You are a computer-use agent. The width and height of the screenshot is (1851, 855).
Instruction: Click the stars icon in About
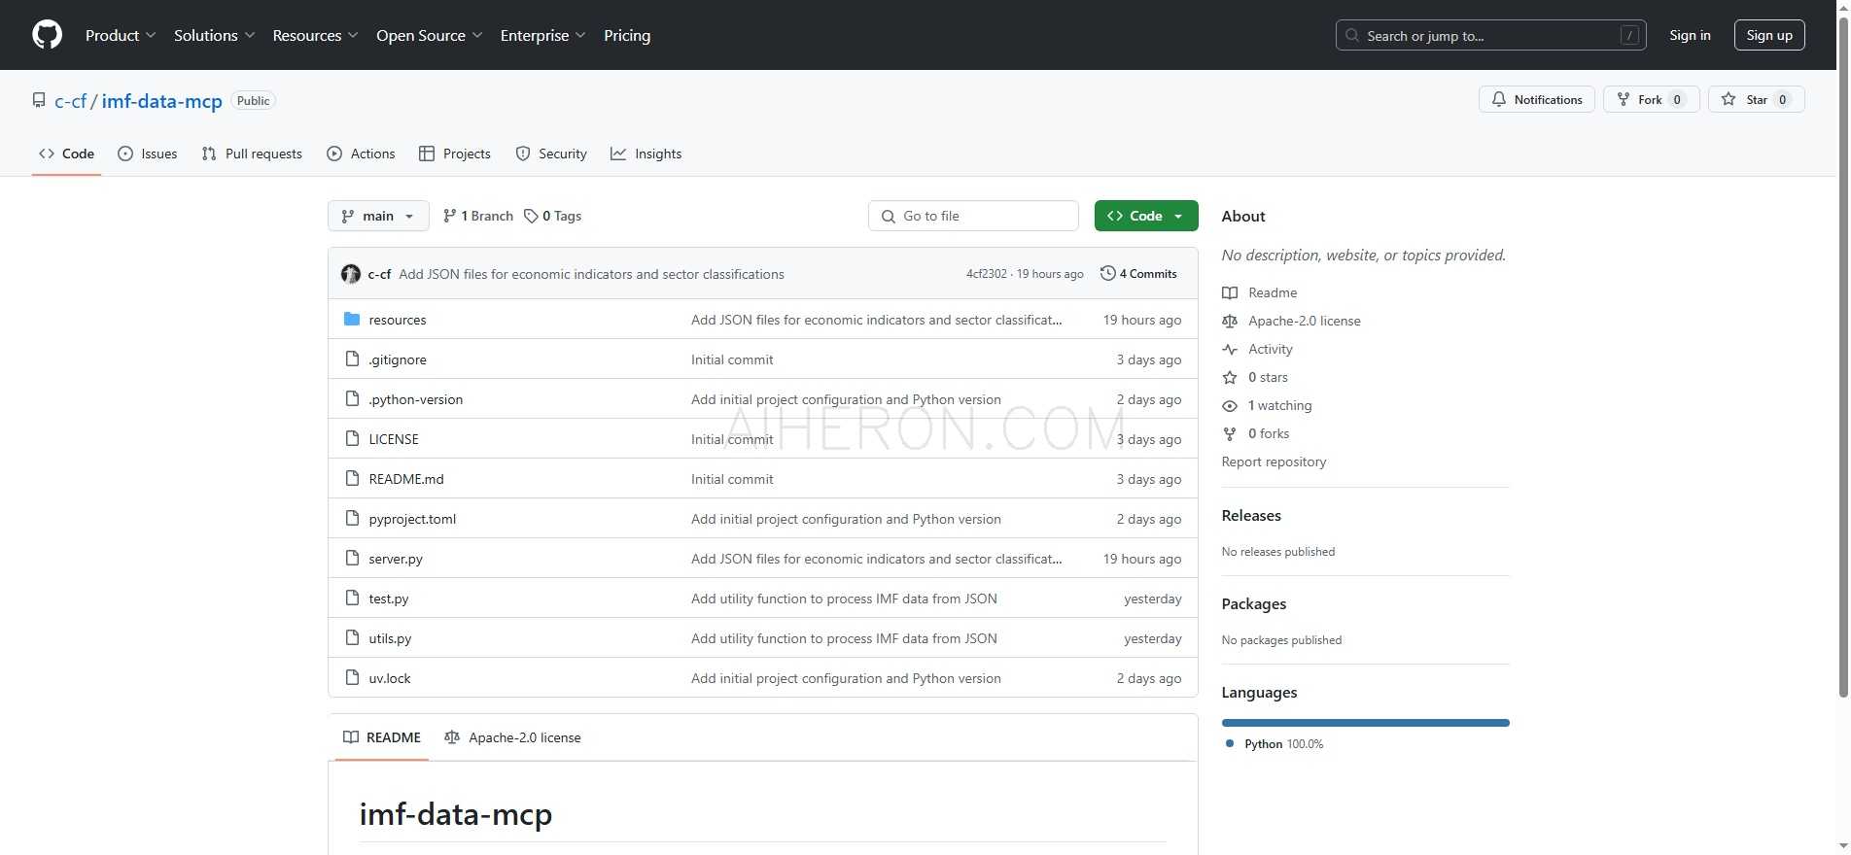[x=1230, y=377]
